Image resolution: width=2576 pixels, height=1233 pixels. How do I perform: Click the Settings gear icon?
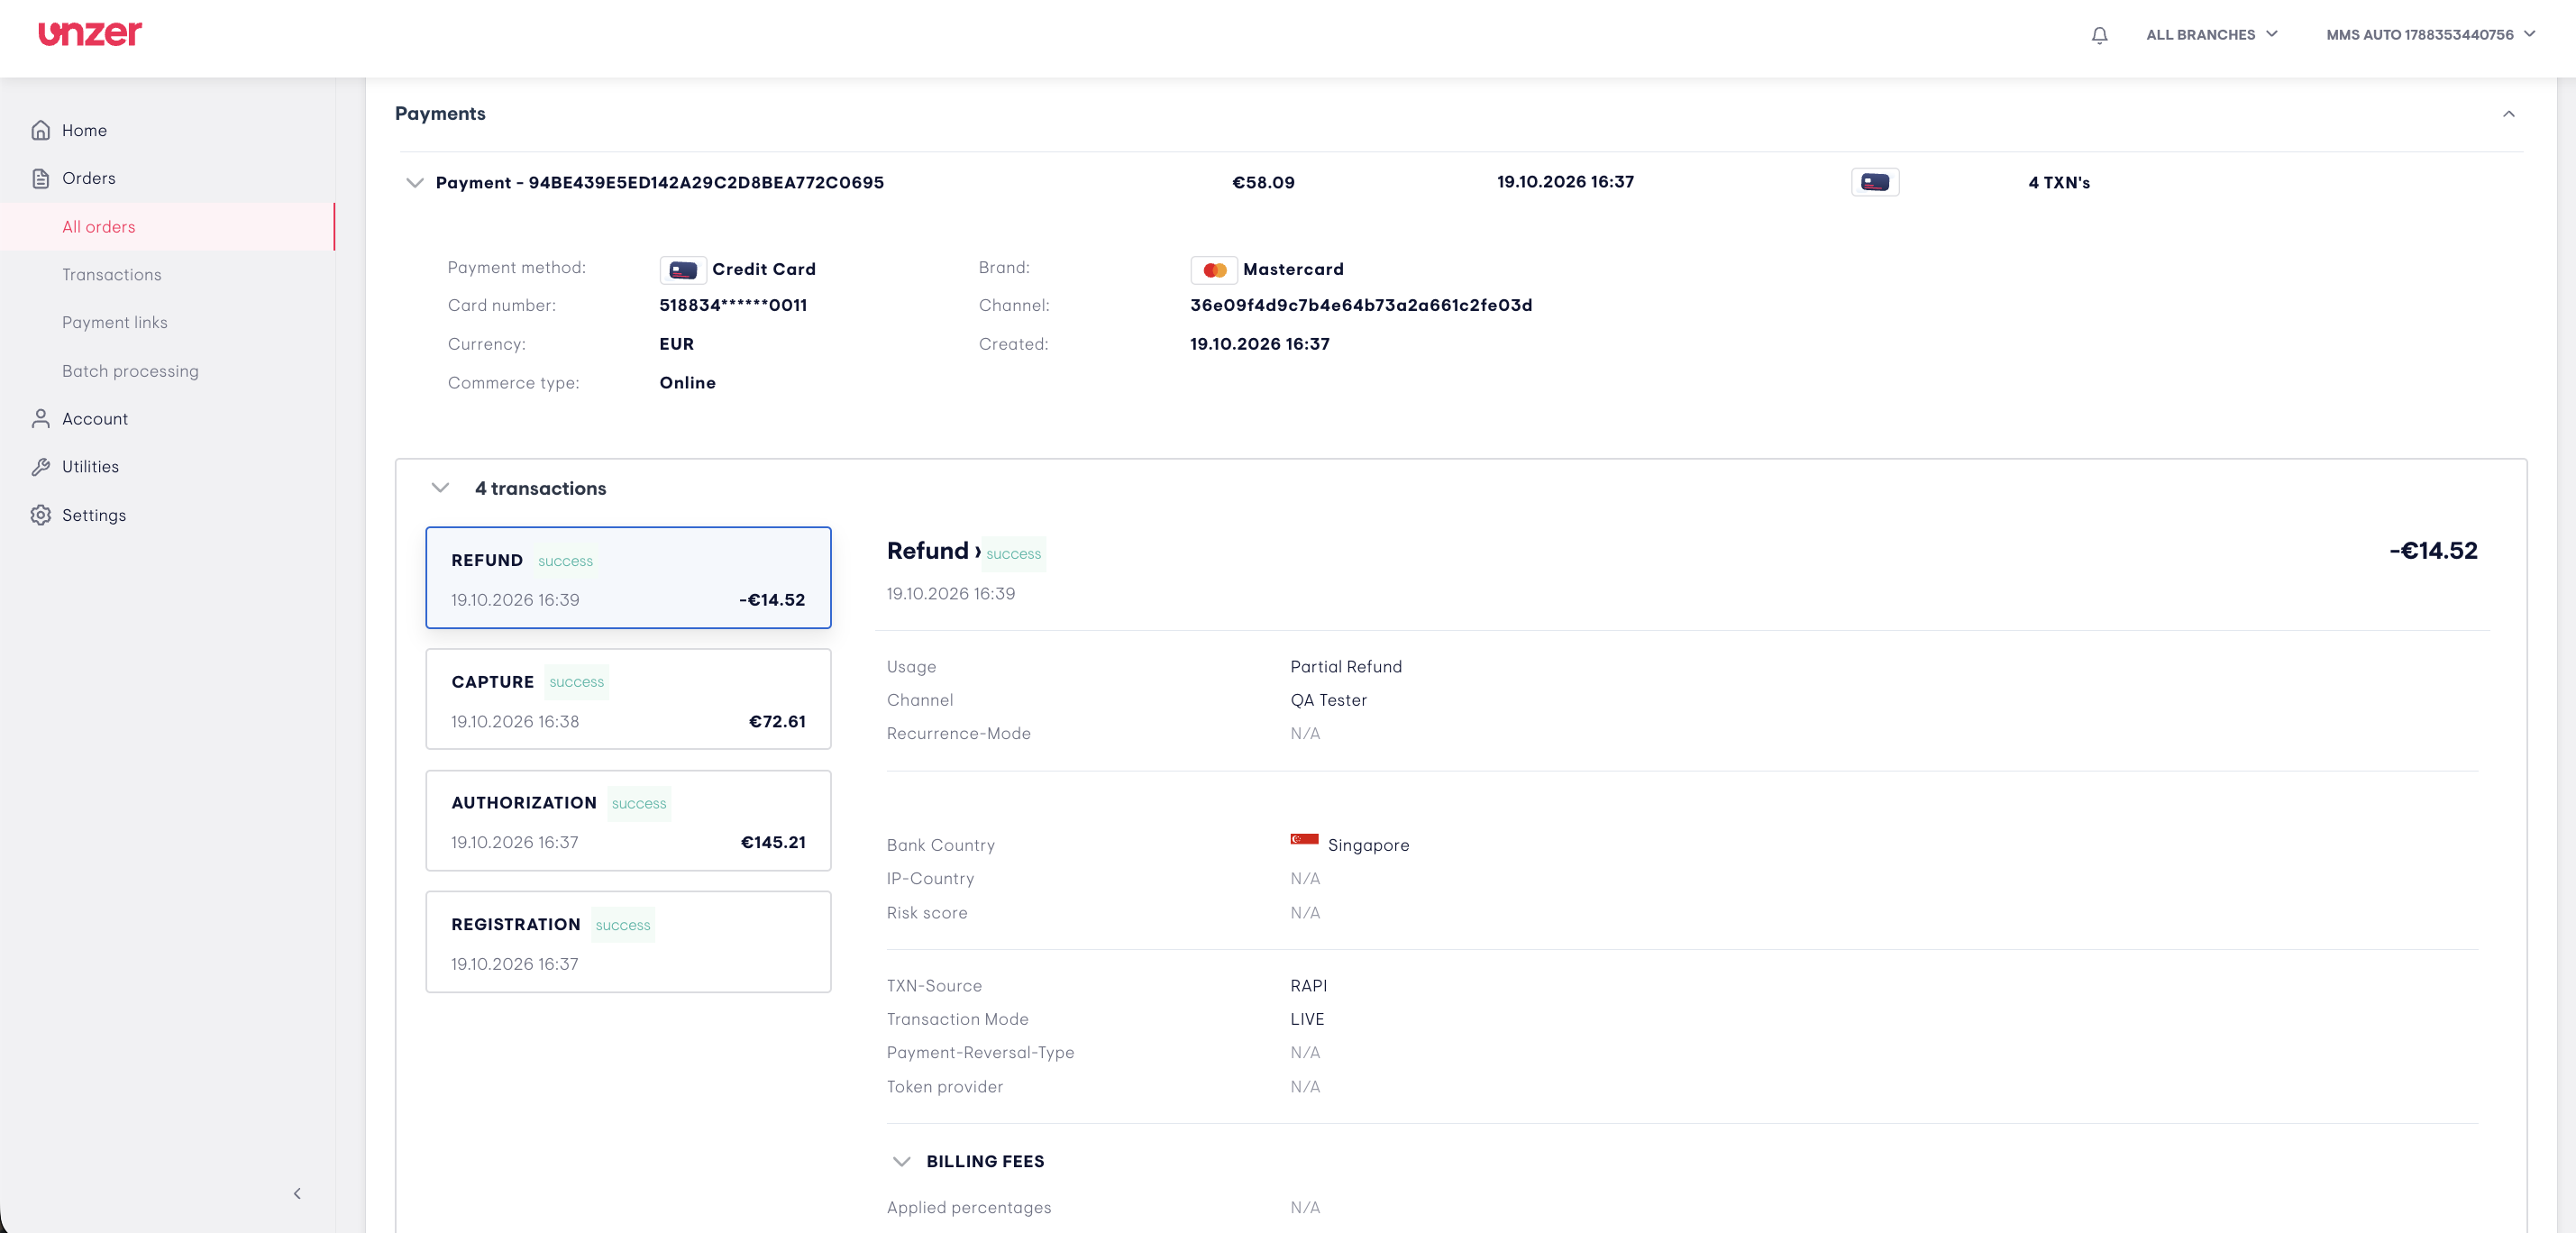41,515
